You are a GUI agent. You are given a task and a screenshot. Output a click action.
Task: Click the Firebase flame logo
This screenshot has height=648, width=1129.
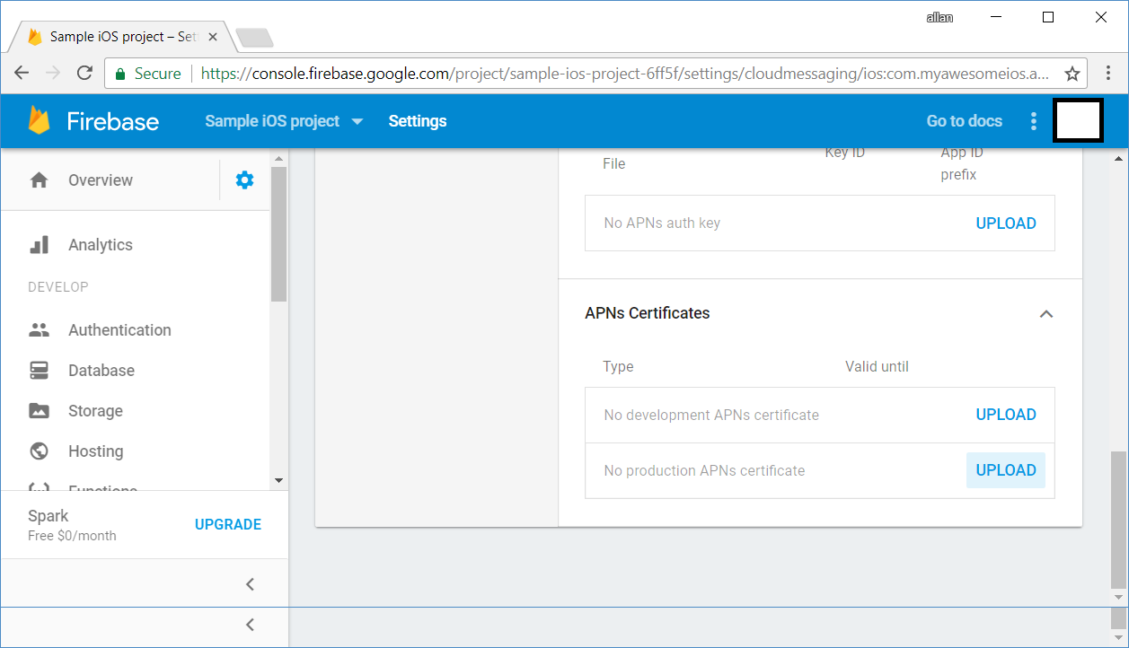point(39,120)
